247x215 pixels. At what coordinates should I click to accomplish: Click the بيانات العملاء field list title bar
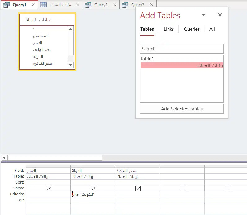[x=47, y=20]
